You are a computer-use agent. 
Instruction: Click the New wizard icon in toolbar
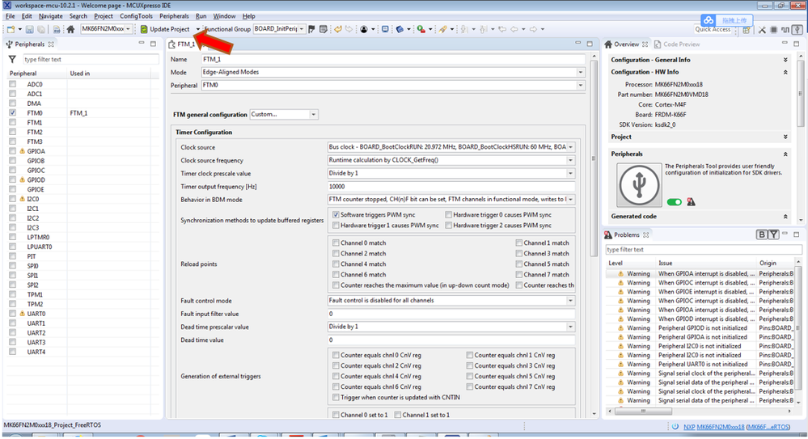coord(11,29)
